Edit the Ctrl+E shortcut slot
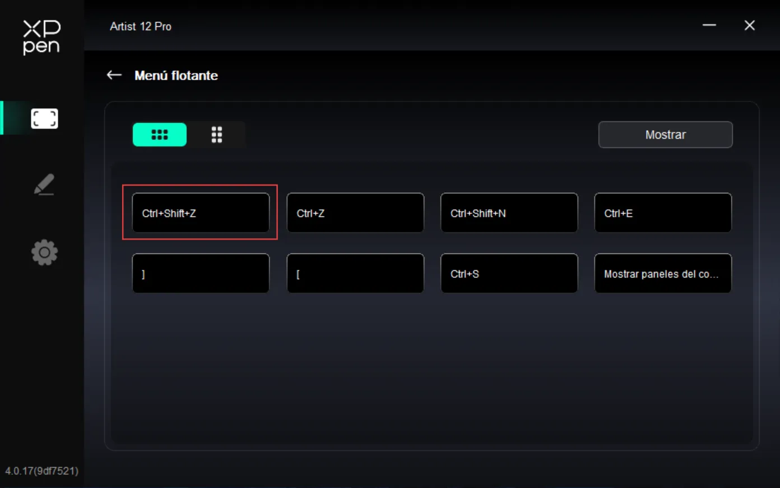This screenshot has width=780, height=488. click(x=663, y=213)
